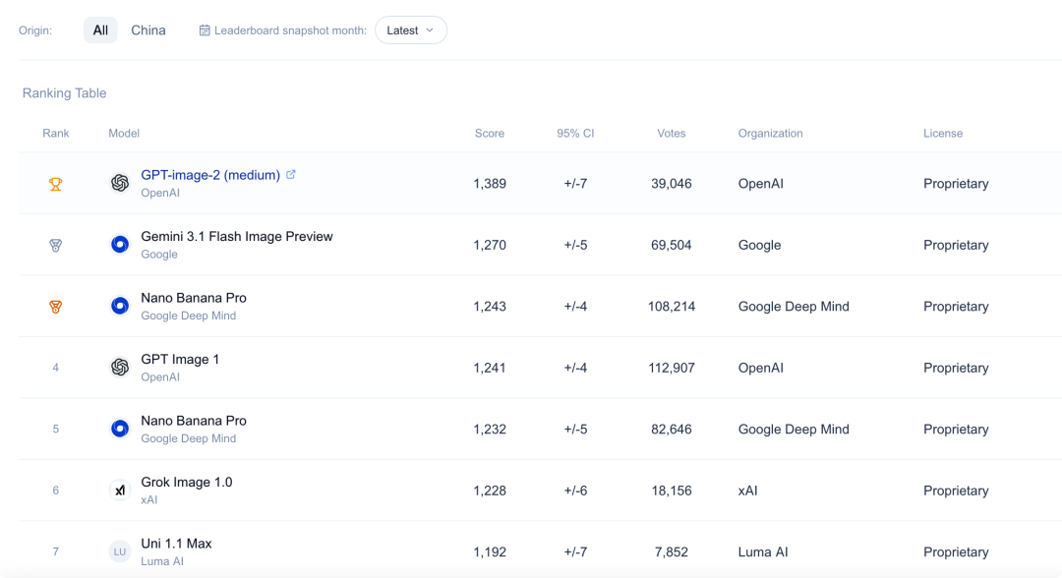Click the Gemini 3.1 Flash Image Preview model name

(x=237, y=236)
